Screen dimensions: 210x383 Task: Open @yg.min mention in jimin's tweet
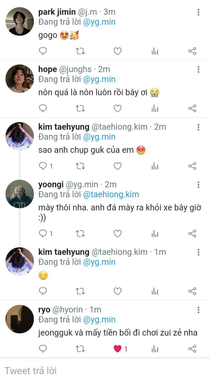click(x=99, y=22)
